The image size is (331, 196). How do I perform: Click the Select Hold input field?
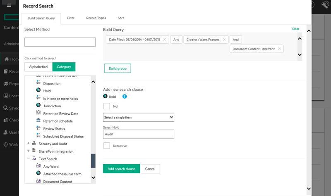click(x=138, y=134)
